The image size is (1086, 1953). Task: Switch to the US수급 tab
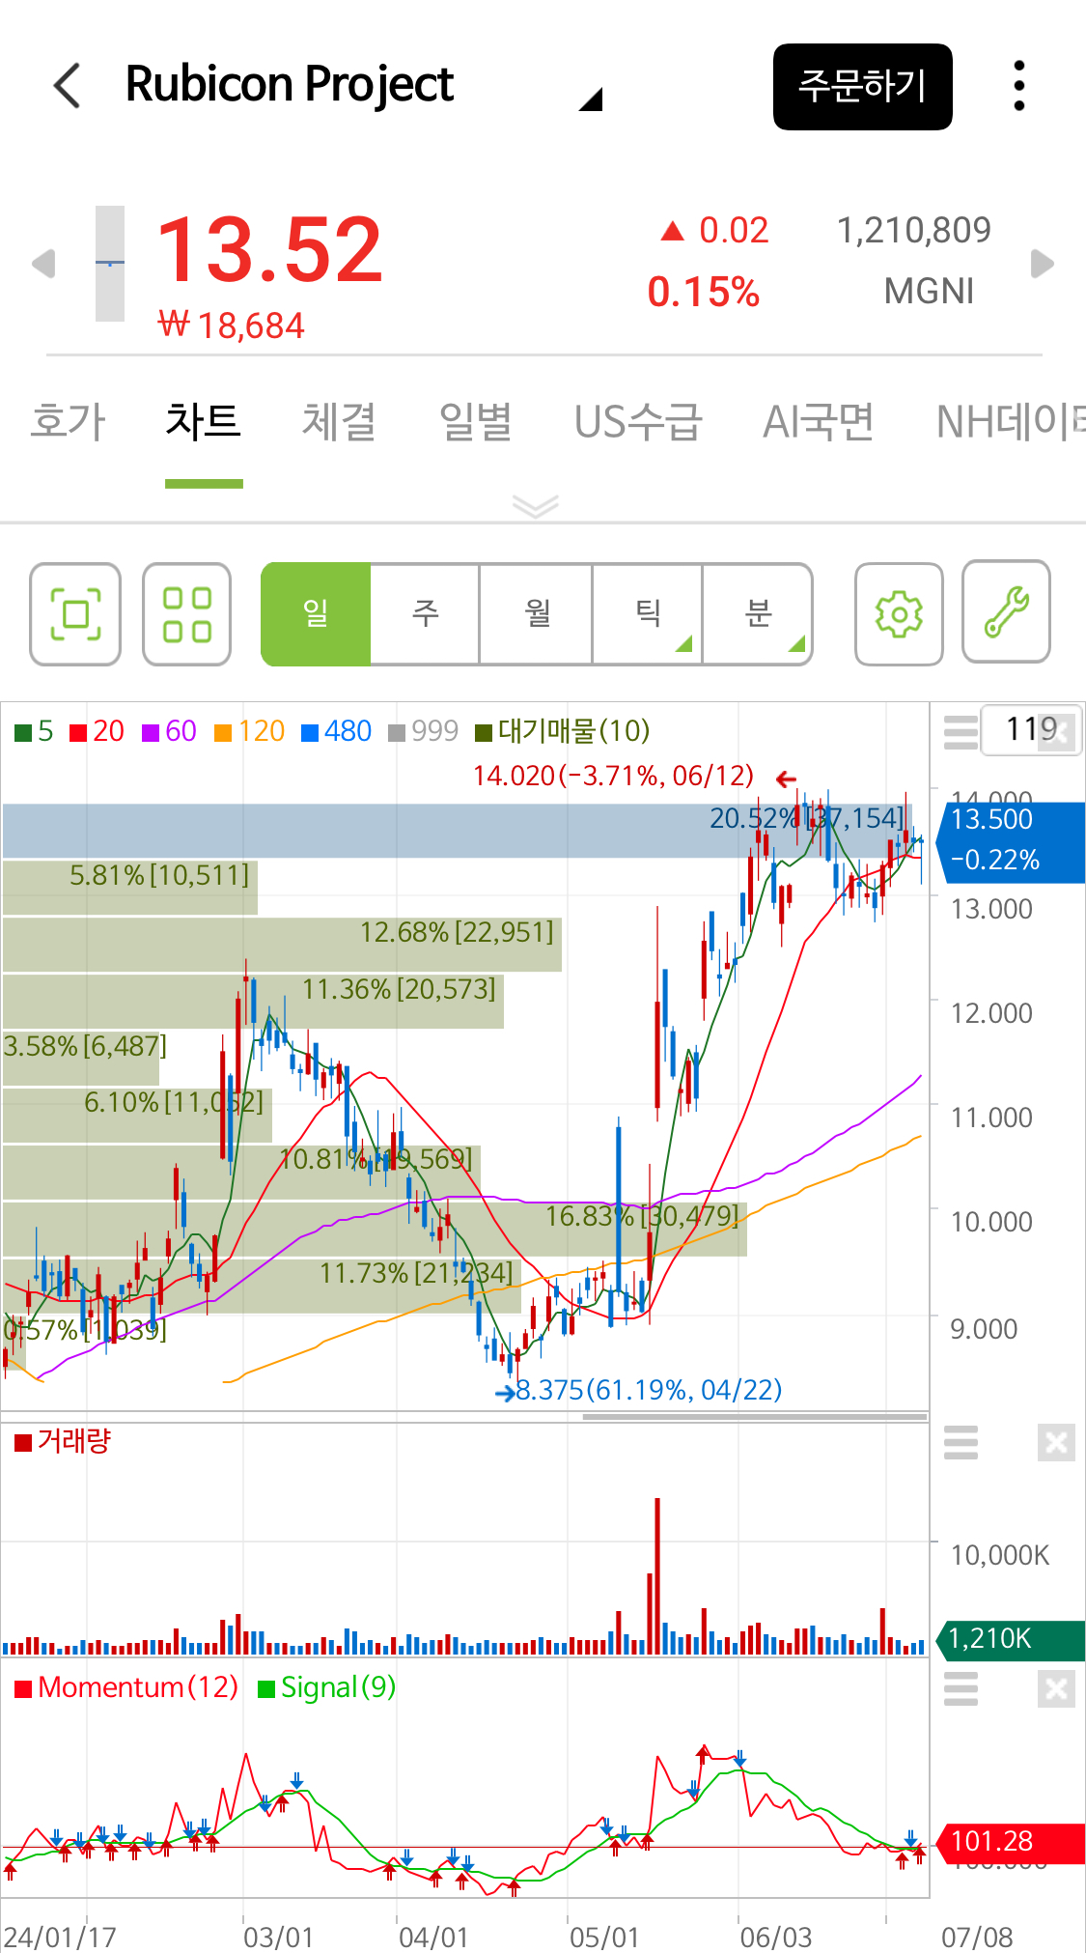coord(637,422)
